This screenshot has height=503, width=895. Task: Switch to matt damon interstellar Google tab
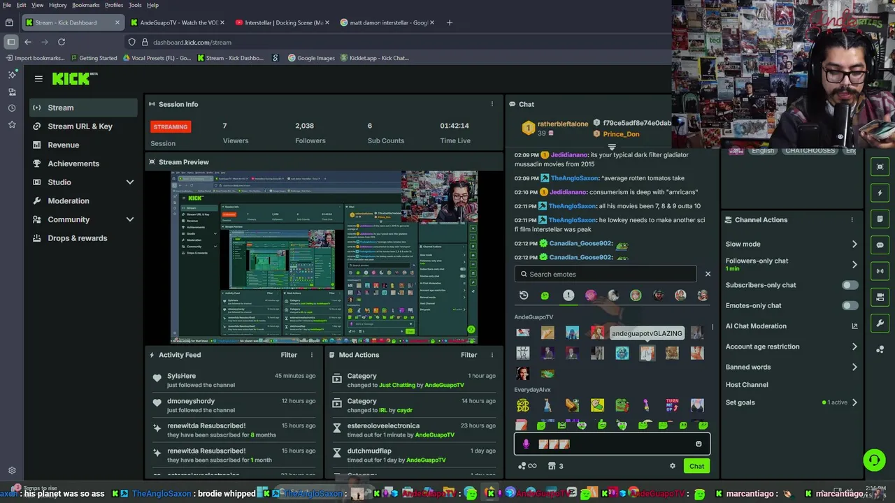pyautogui.click(x=386, y=22)
